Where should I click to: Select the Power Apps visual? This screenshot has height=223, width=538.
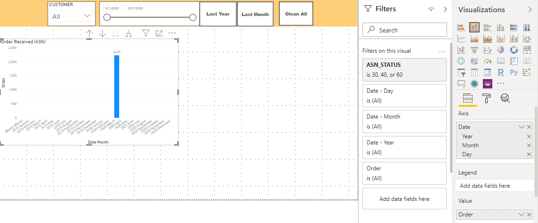coord(488,83)
